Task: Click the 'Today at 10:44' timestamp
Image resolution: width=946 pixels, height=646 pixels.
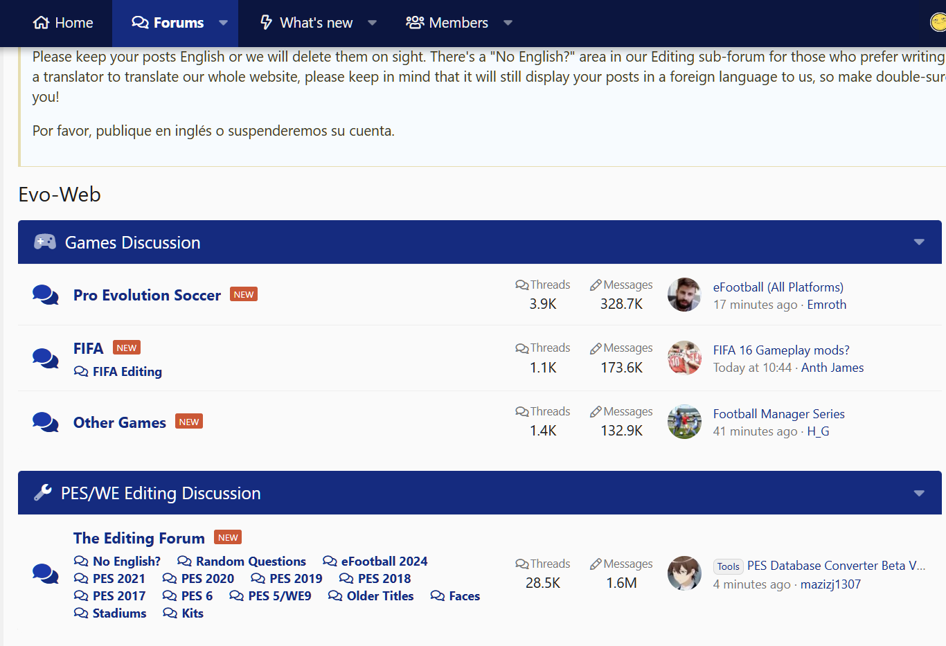Action: tap(752, 368)
